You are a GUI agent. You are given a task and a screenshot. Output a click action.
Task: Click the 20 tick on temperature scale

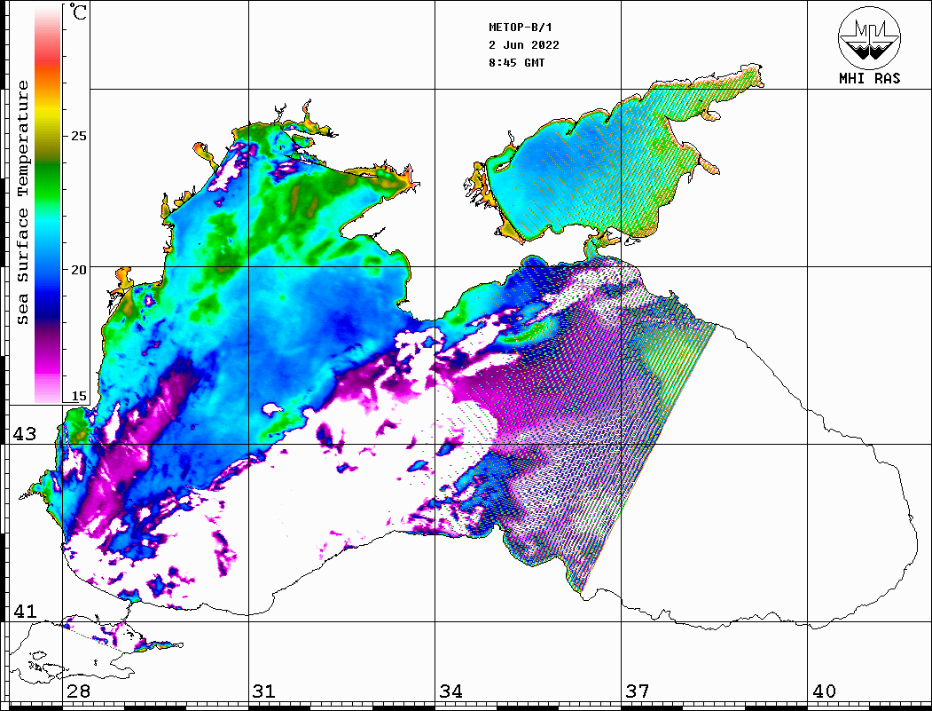(78, 270)
